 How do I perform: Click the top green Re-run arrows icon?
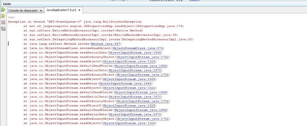(3, 9)
